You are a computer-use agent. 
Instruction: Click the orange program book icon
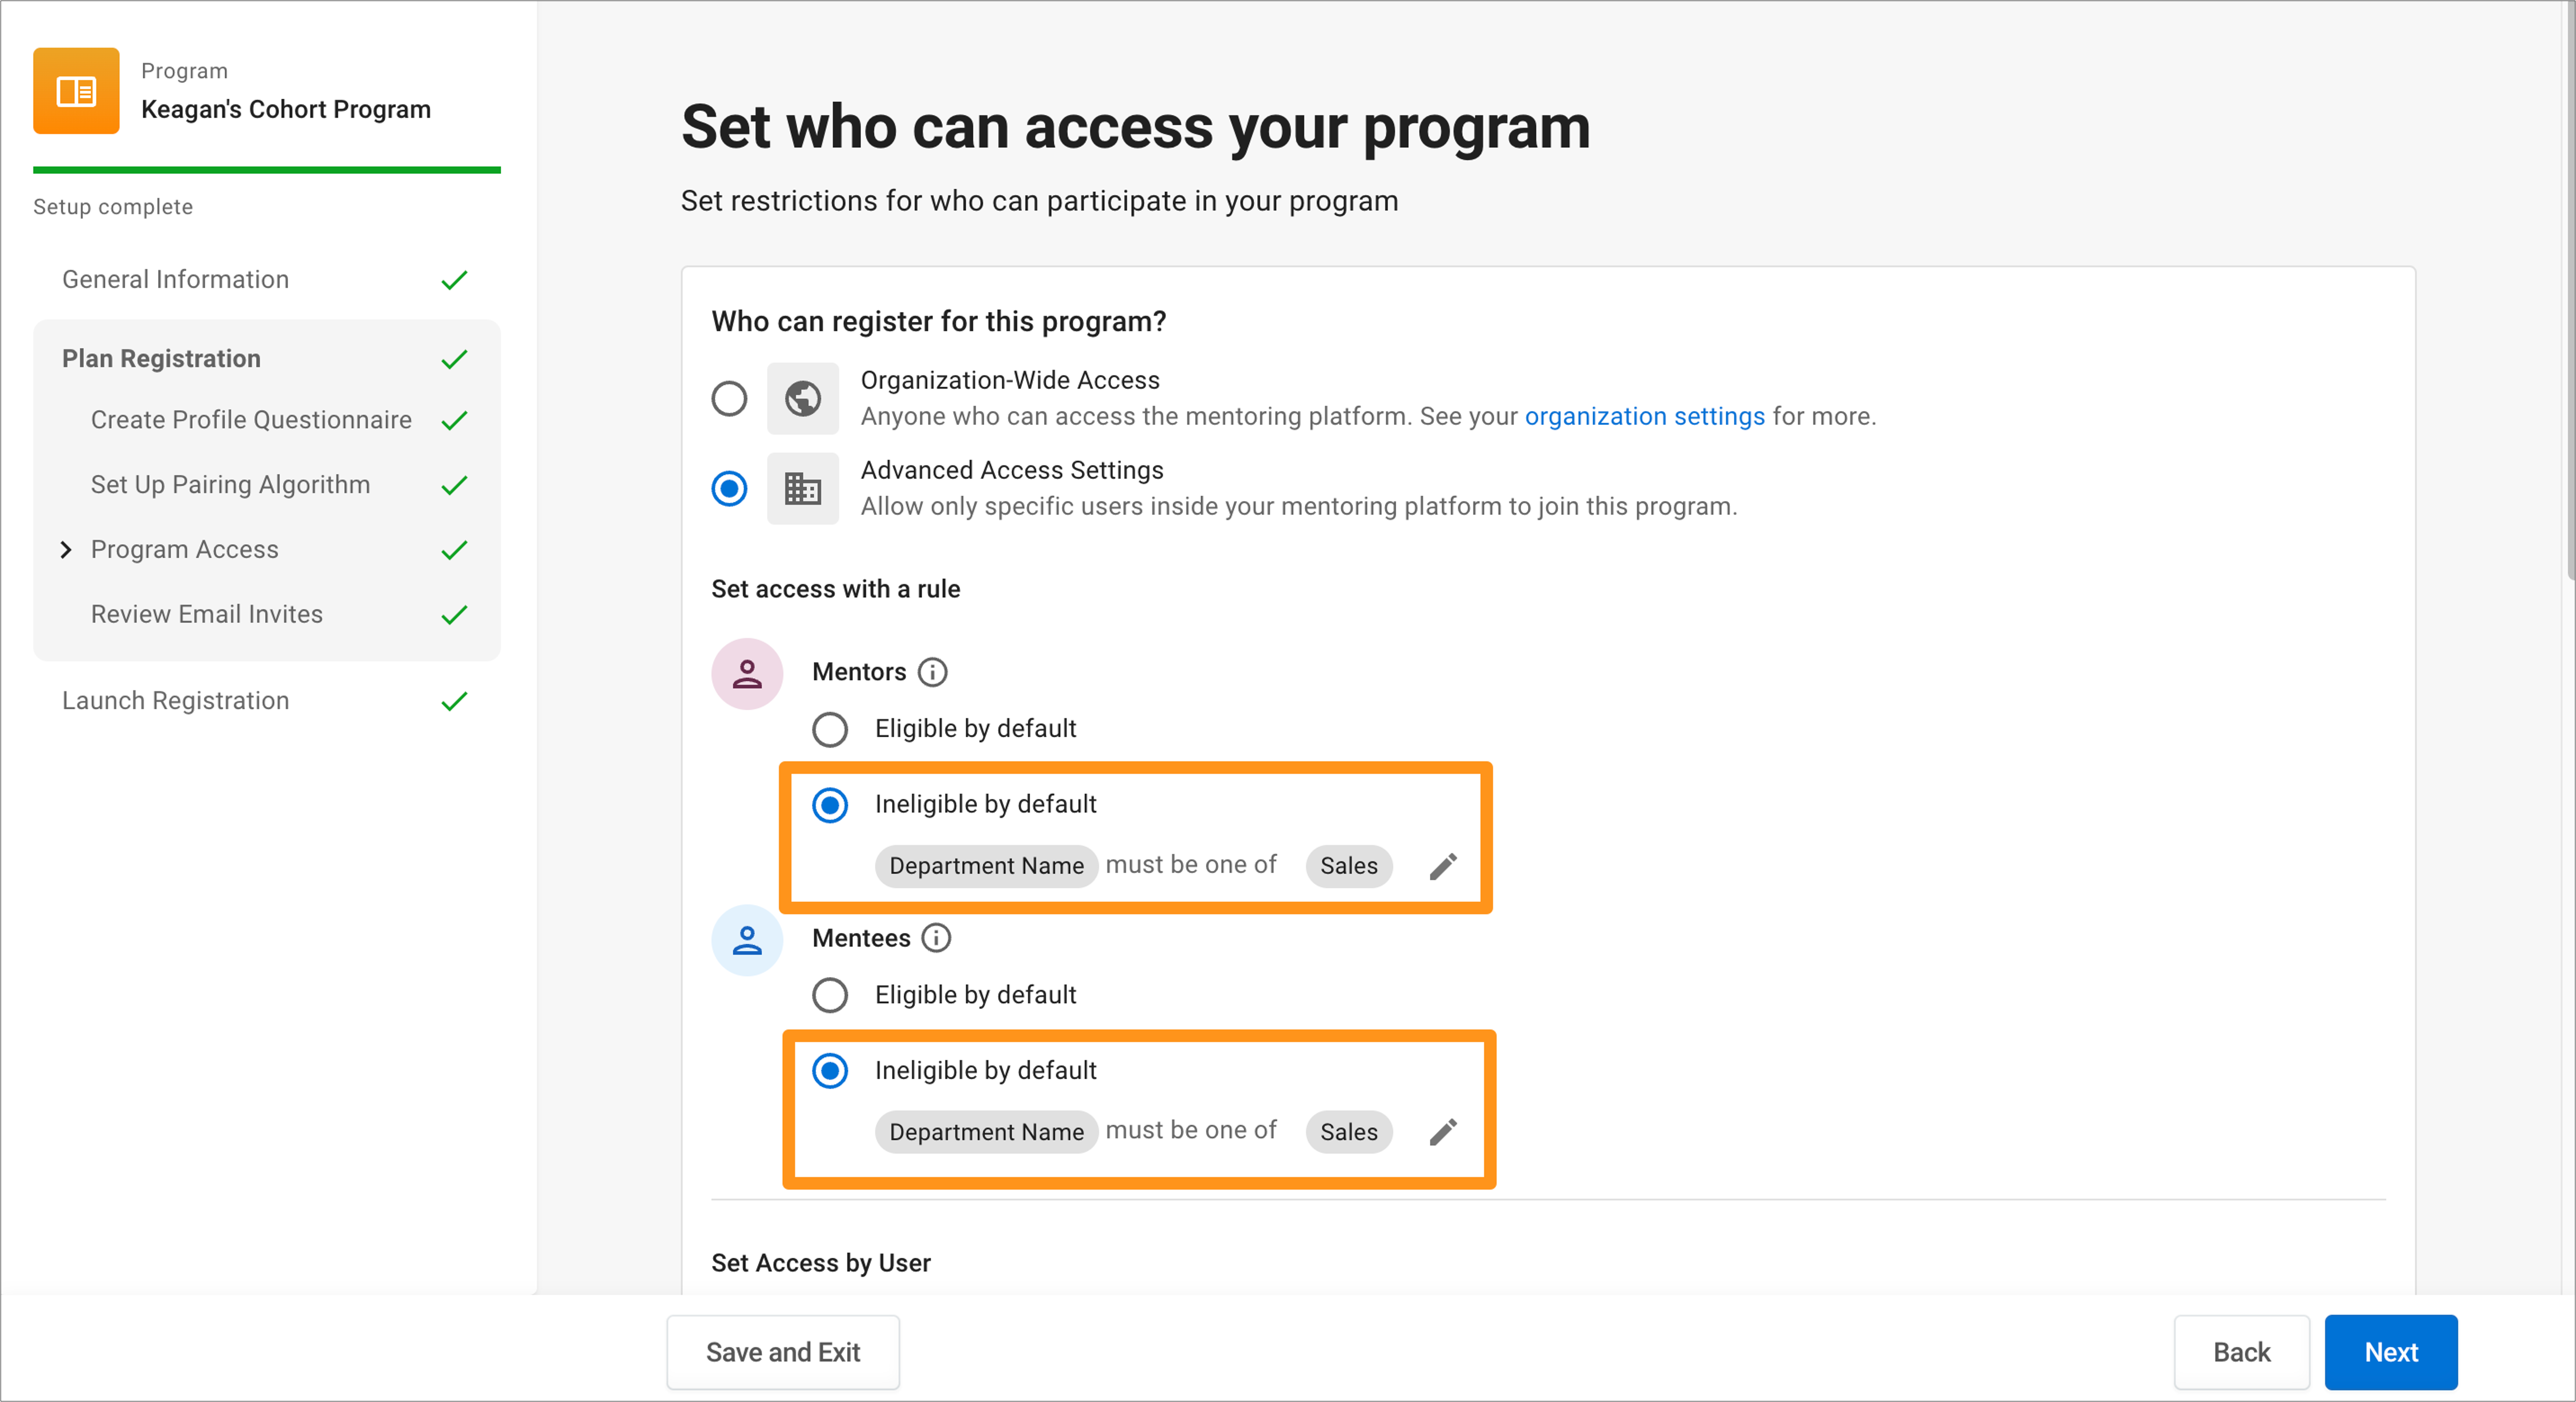[76, 91]
